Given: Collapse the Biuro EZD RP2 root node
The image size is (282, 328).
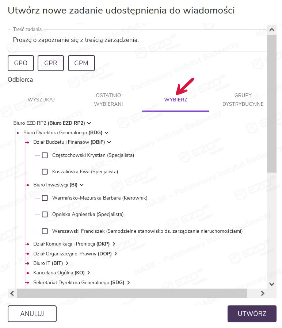Looking at the screenshot, I should click(89, 123).
